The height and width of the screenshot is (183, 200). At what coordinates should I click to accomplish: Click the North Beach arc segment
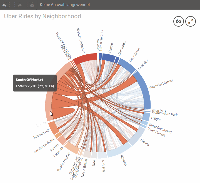(x=87, y=154)
